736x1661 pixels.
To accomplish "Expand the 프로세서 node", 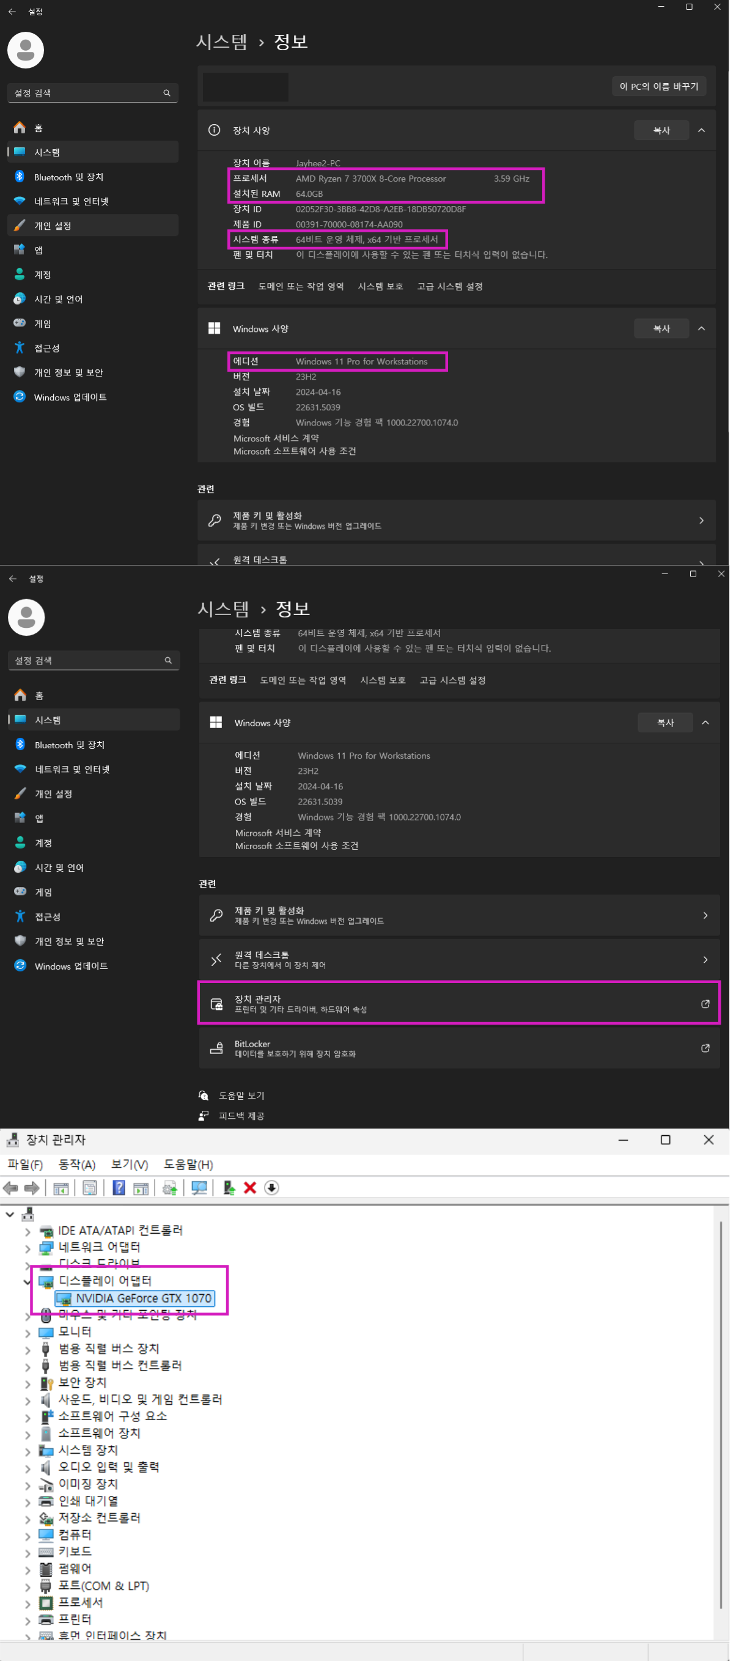I will click(x=27, y=1603).
